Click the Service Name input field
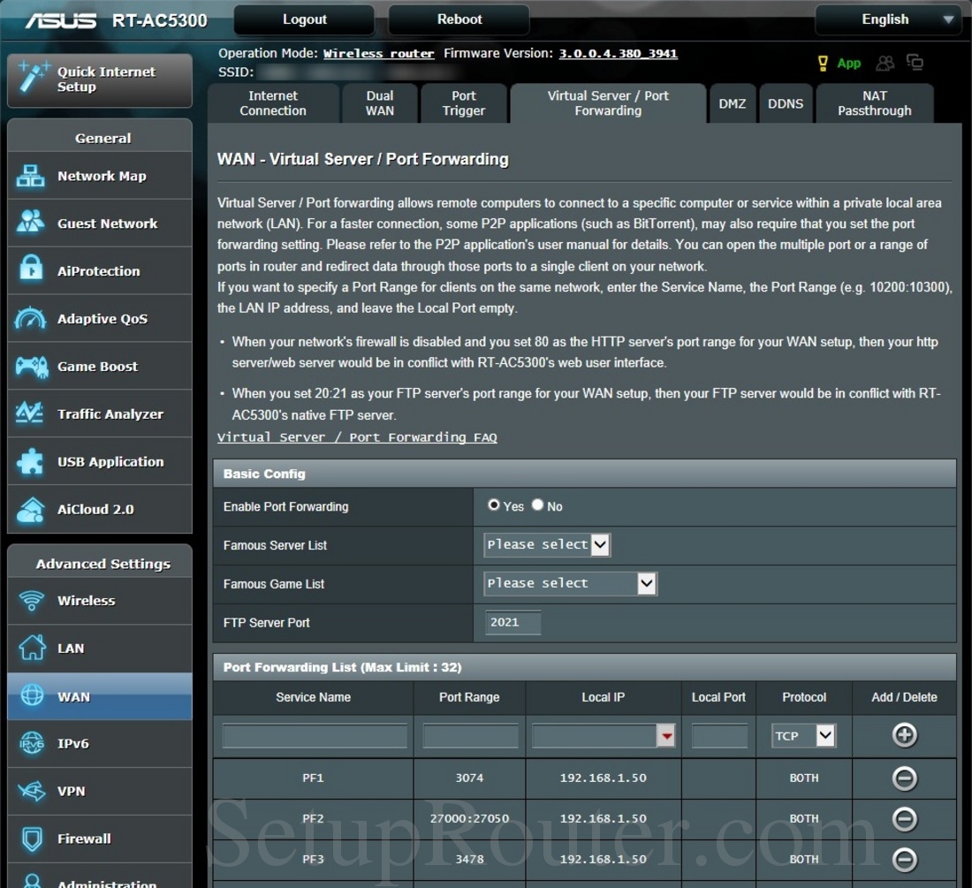The image size is (972, 888). click(315, 736)
